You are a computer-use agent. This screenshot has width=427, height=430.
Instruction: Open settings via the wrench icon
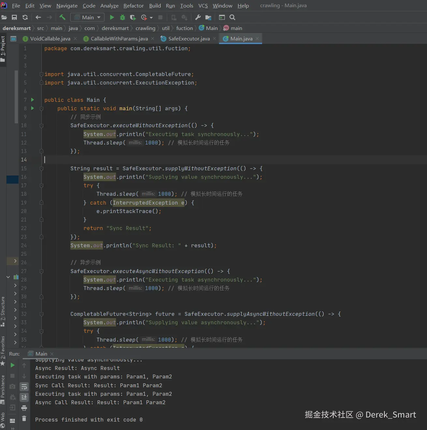198,17
